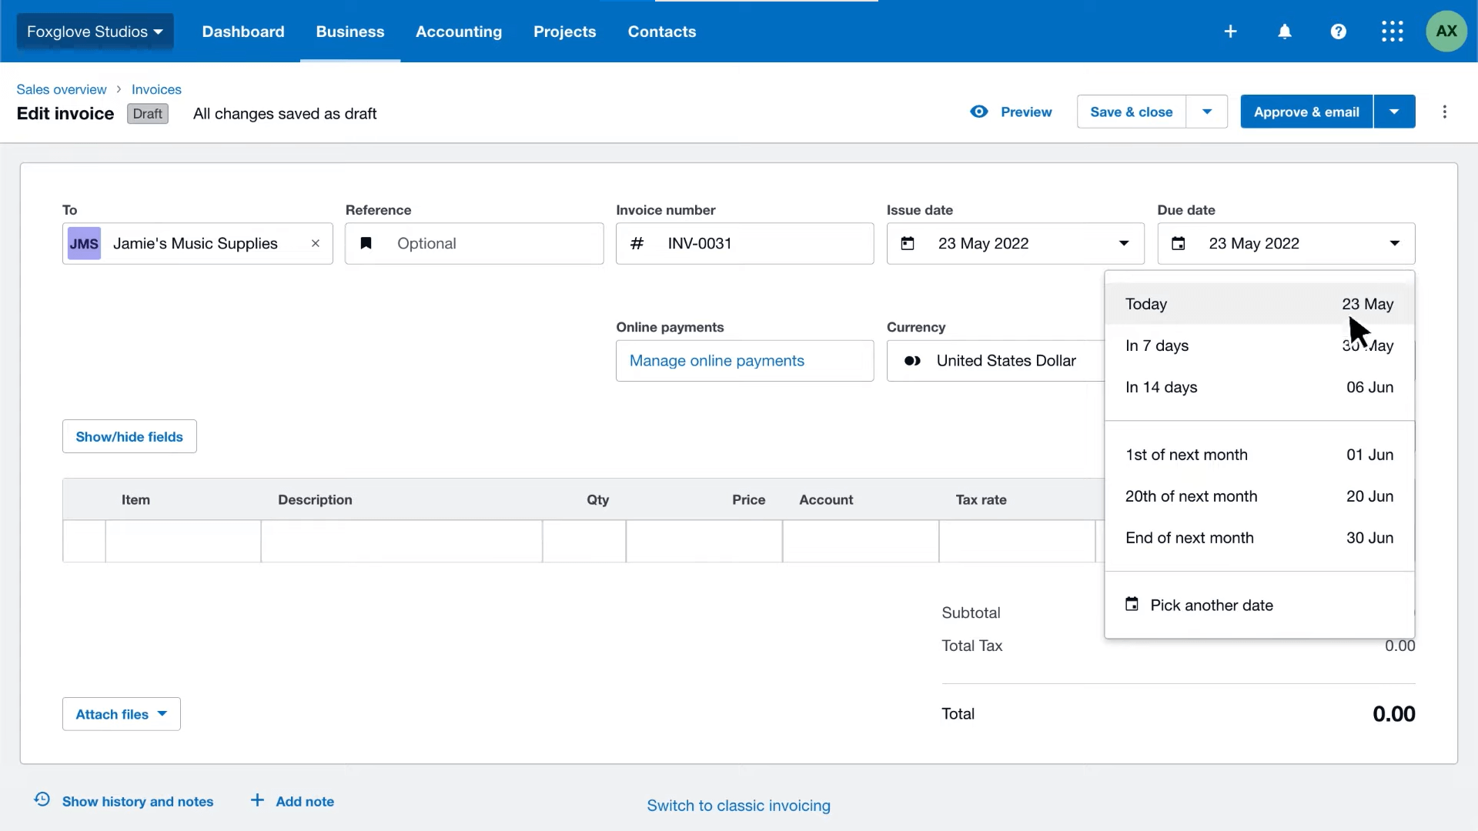Click the AX user avatar
Viewport: 1478px width, 831px height.
[x=1446, y=32]
